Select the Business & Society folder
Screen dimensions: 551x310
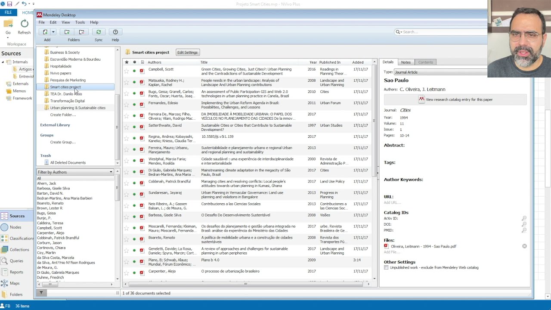point(65,53)
